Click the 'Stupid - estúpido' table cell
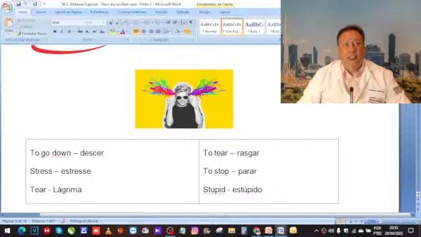This screenshot has width=421, height=237. pyautogui.click(x=232, y=190)
